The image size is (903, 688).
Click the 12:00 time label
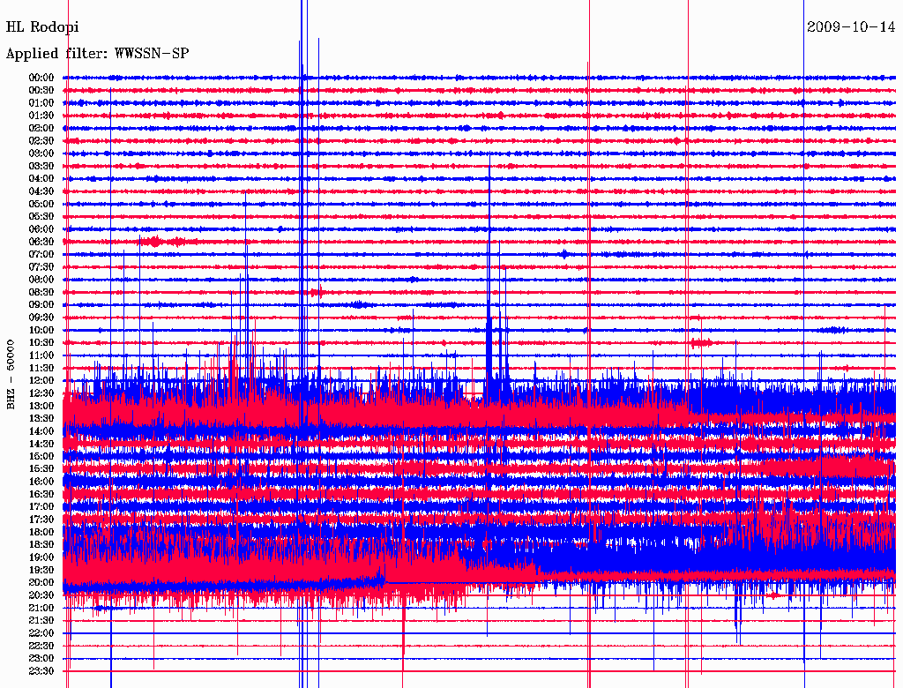tap(41, 380)
